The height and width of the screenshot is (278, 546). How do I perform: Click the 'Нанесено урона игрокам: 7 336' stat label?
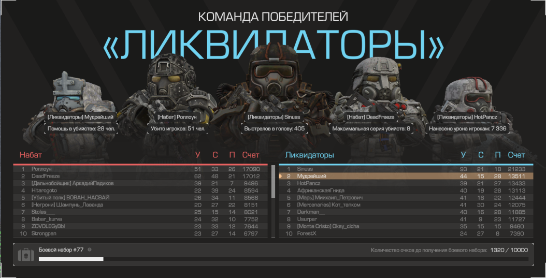468,128
